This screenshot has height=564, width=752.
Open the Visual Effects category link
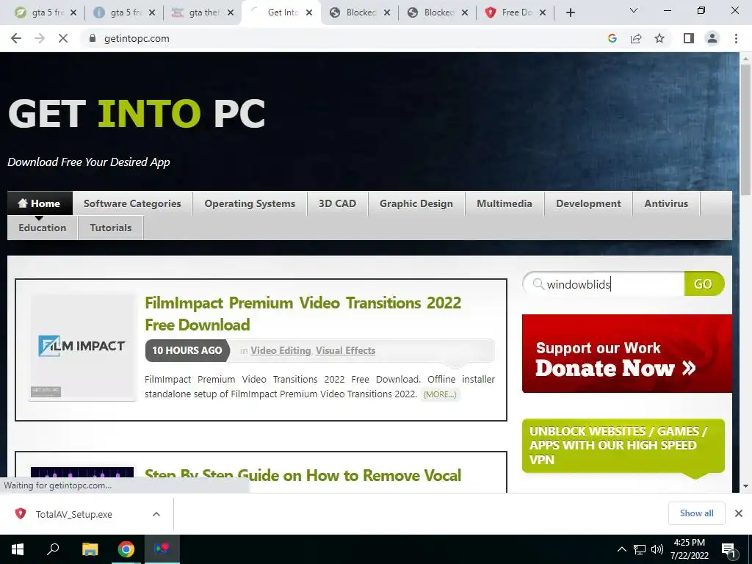coord(345,350)
